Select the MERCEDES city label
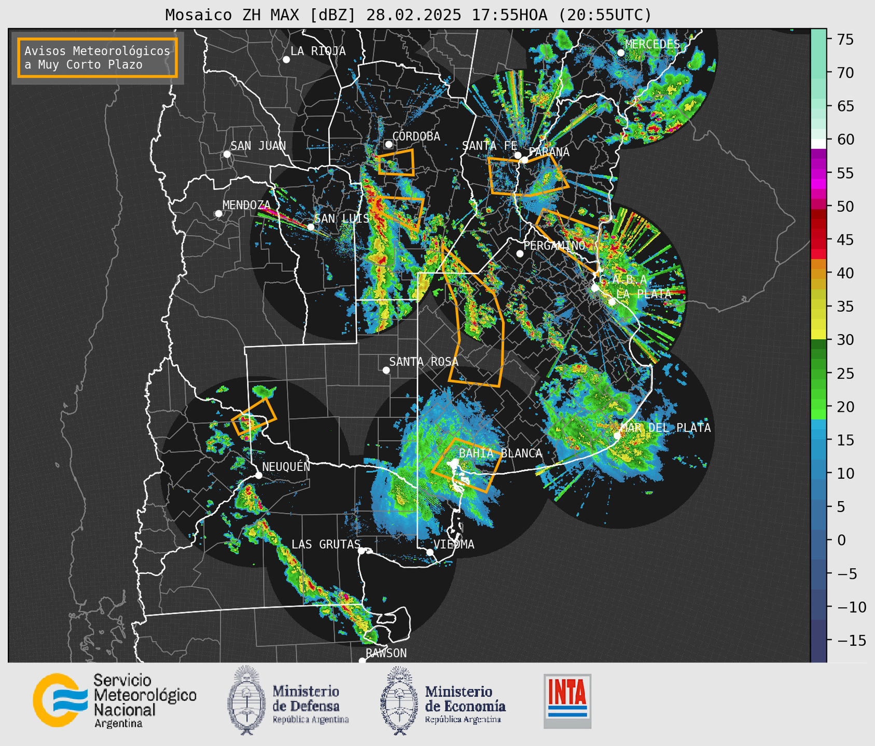 pyautogui.click(x=652, y=44)
